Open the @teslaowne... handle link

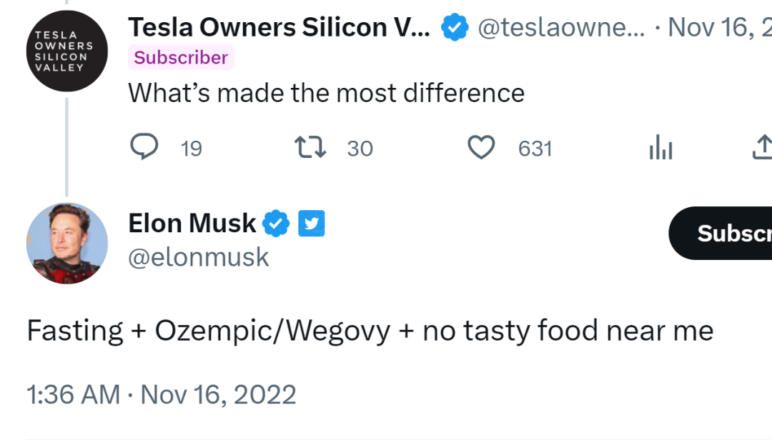pos(560,29)
